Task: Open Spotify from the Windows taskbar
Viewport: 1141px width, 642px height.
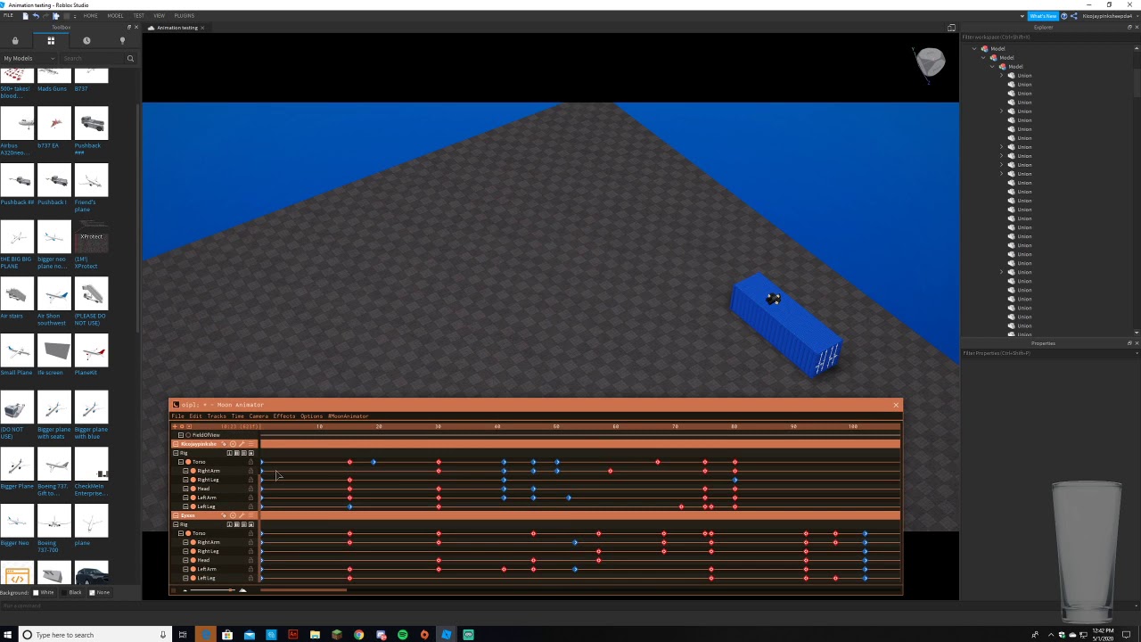Action: coord(402,635)
